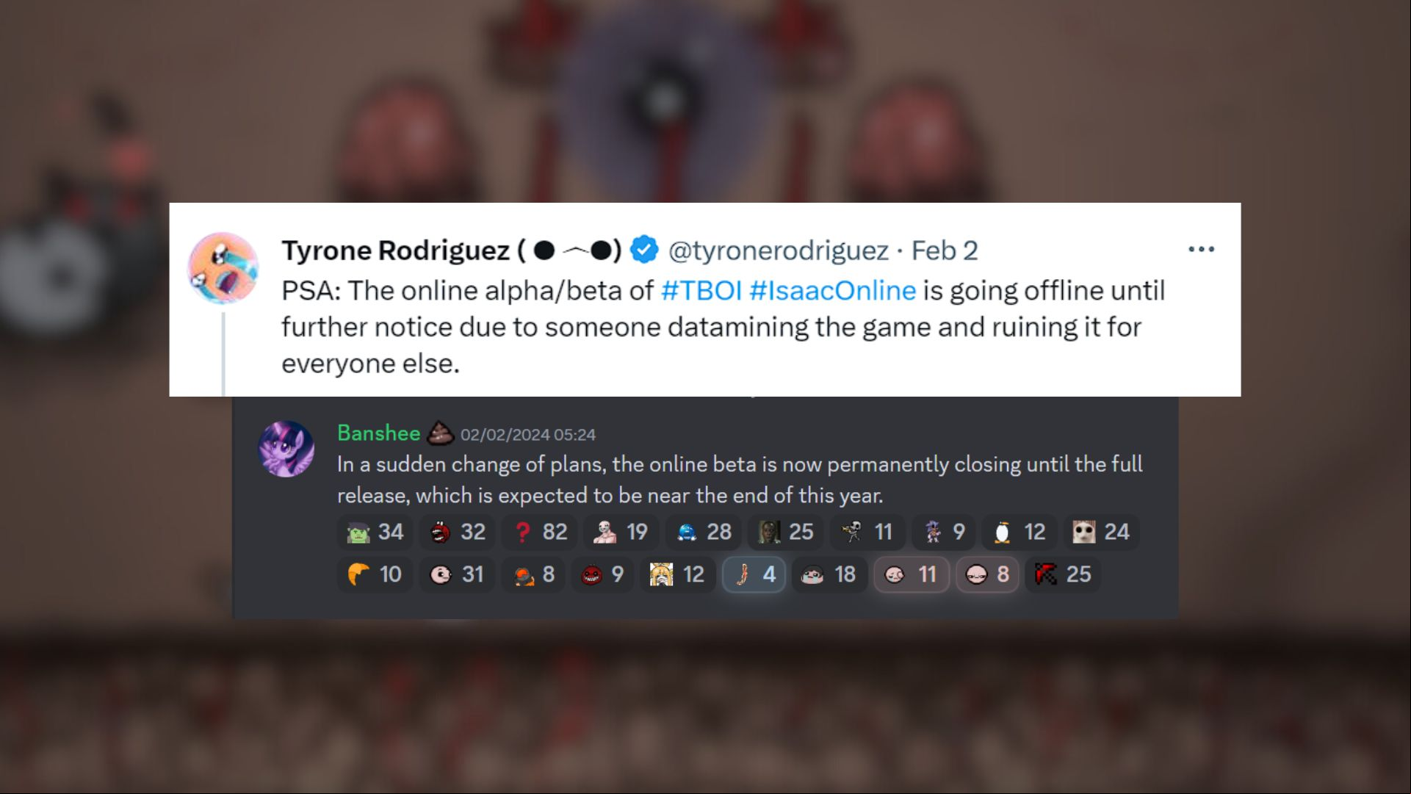Toggle the penguin reaction with 12
1411x794 pixels.
[x=1020, y=532]
